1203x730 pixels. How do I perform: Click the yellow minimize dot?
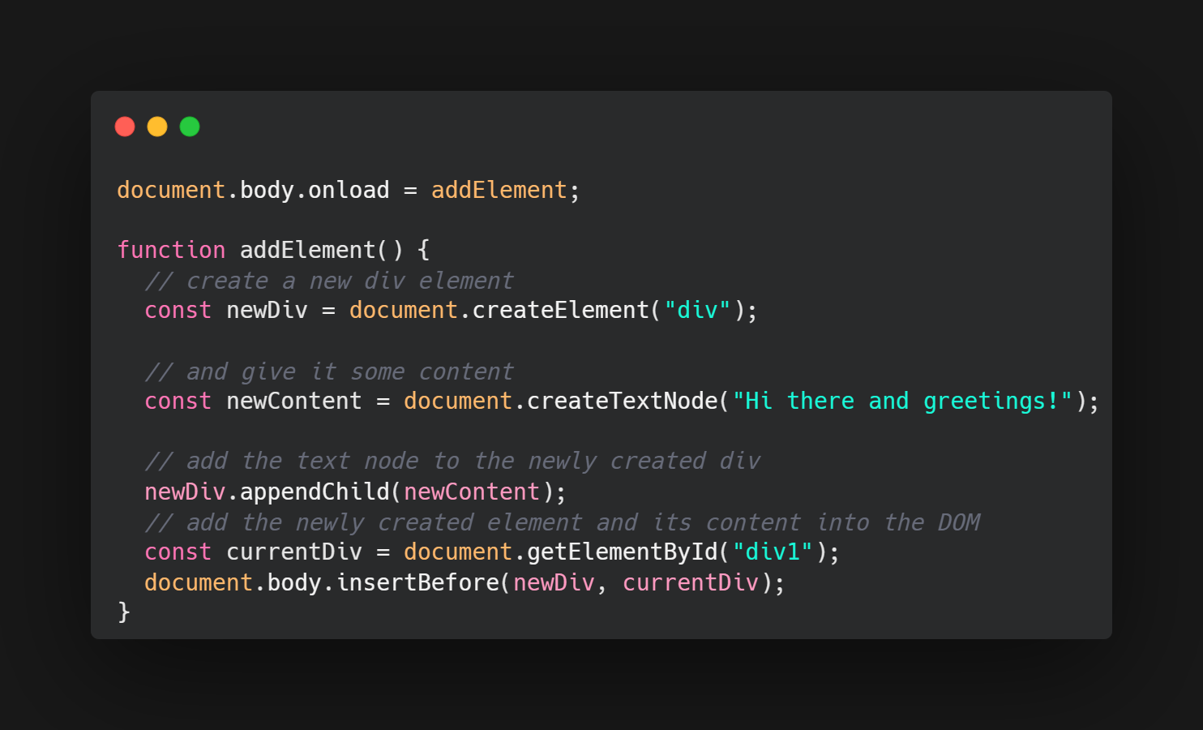157,127
